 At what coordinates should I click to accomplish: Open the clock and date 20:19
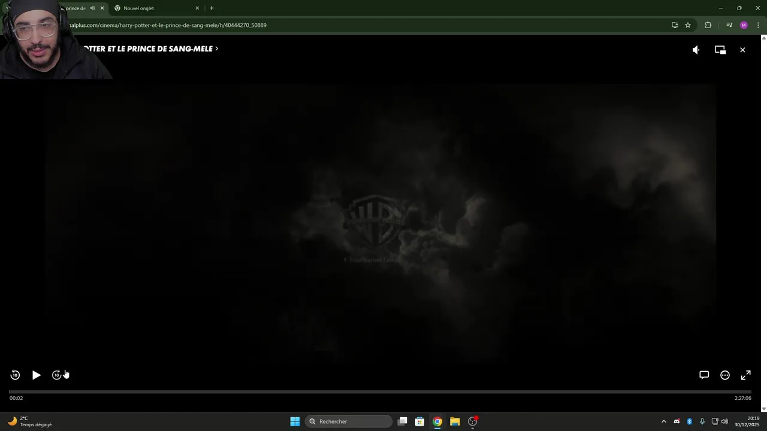(748, 421)
